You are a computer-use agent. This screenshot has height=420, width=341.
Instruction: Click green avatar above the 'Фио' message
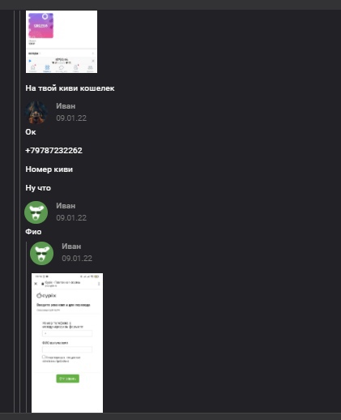click(36, 212)
